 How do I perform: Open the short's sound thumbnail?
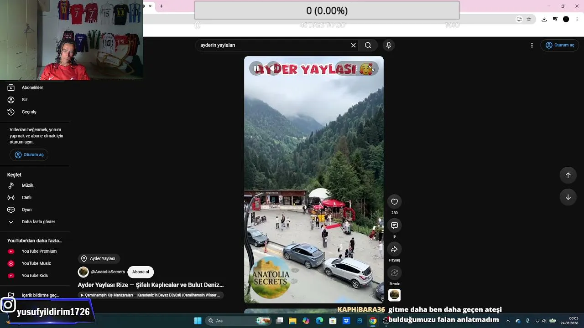point(395,295)
